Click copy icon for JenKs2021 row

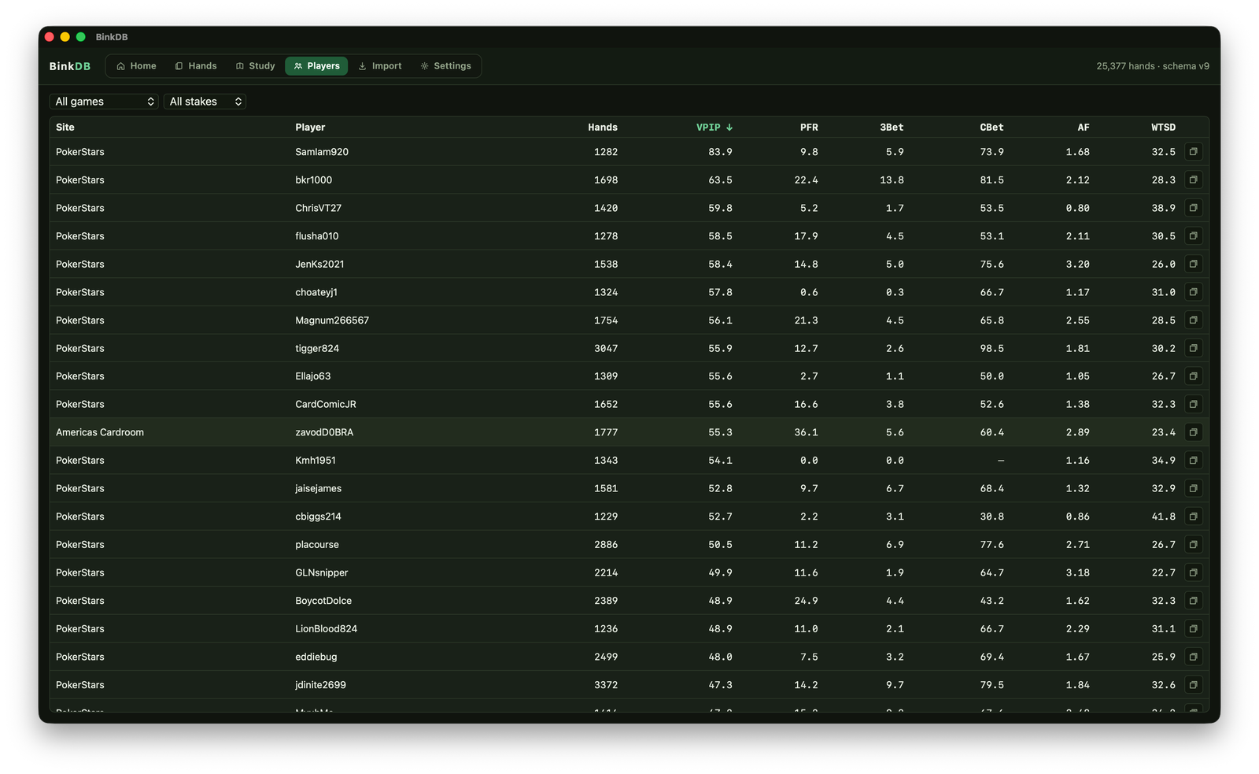(1193, 264)
